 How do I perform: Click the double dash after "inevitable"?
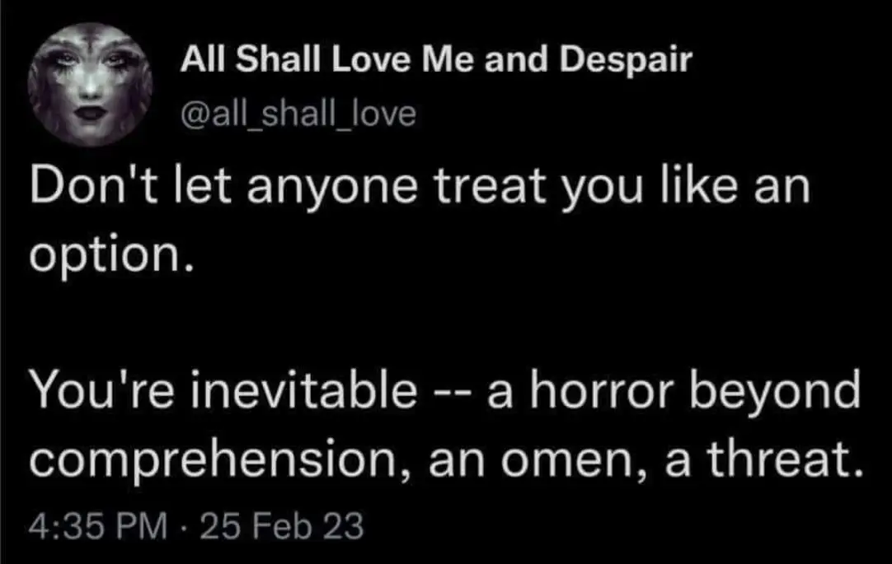453,394
